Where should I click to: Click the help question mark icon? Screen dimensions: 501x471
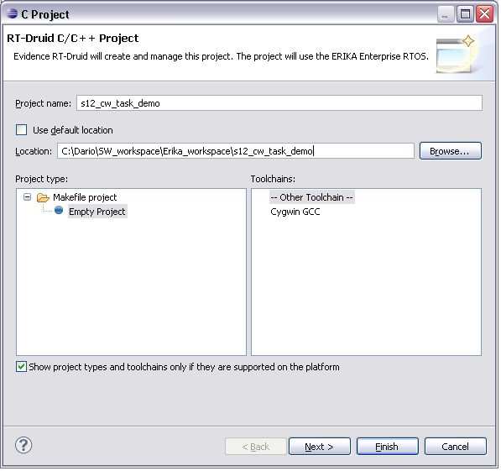click(x=23, y=447)
